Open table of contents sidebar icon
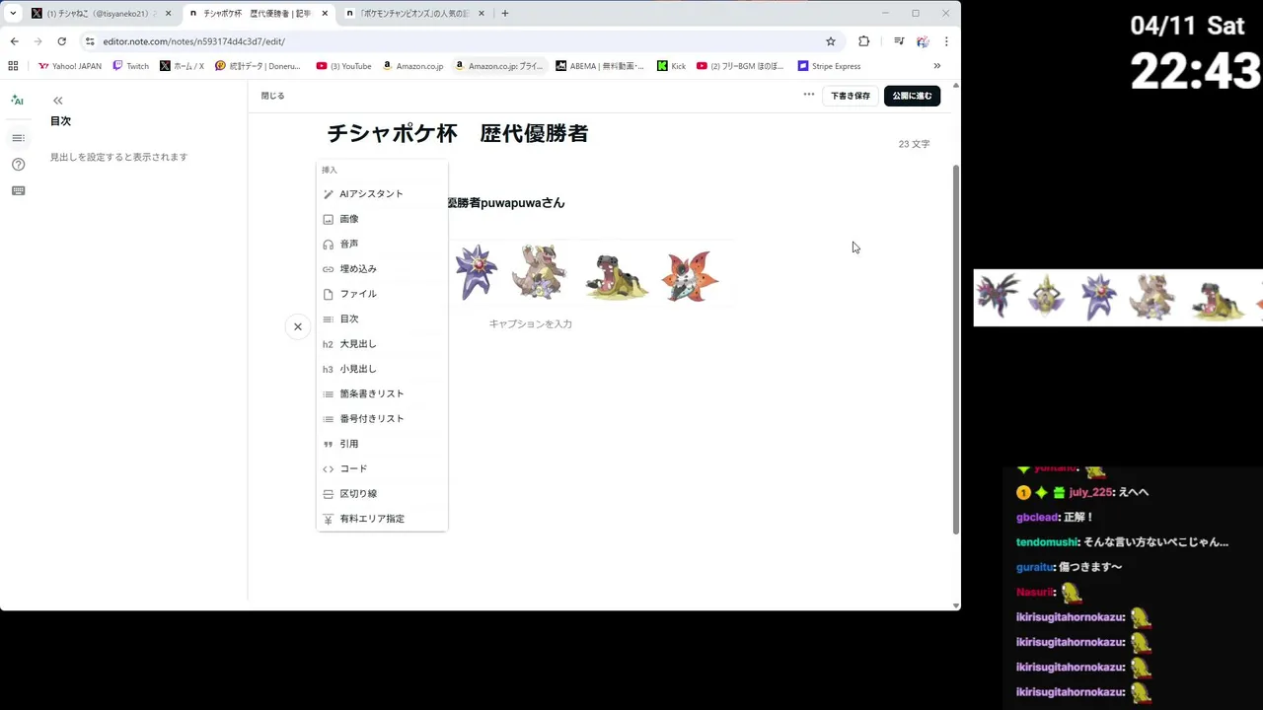The width and height of the screenshot is (1263, 710). [18, 138]
